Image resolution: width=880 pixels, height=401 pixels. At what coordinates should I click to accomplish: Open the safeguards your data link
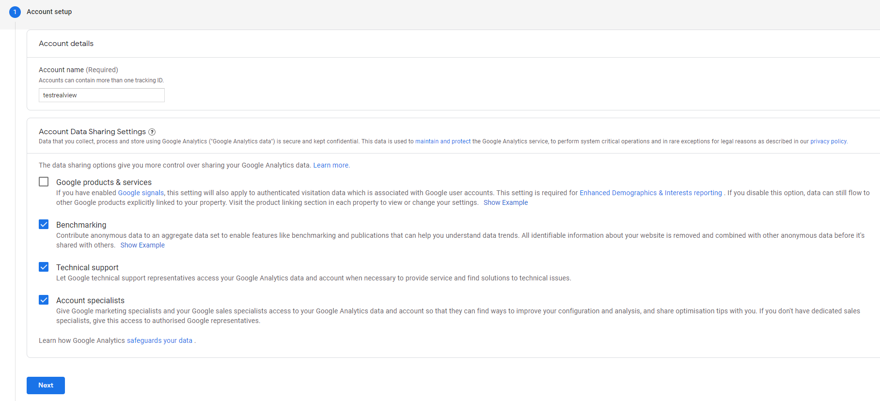coord(159,340)
